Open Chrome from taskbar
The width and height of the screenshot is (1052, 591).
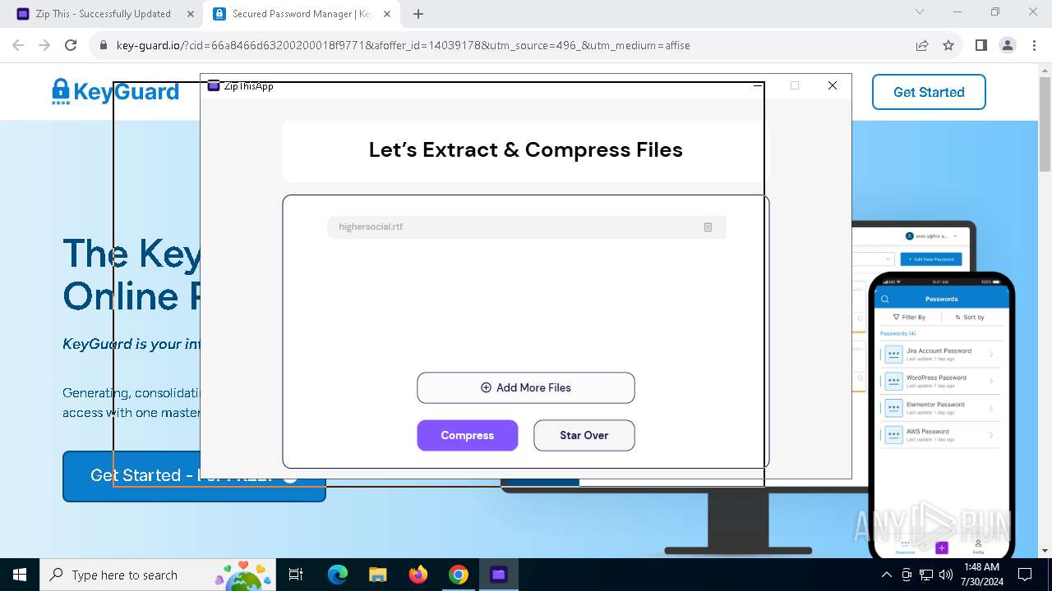click(x=459, y=575)
